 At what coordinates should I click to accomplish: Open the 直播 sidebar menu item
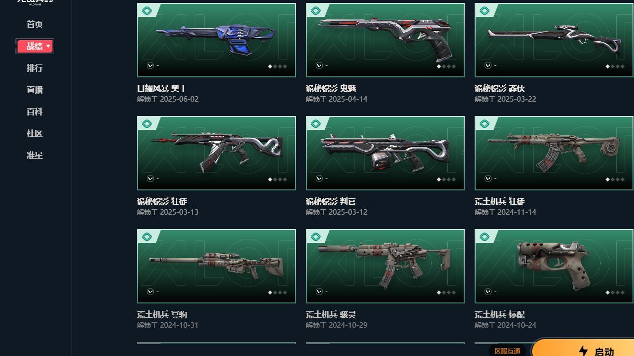click(x=35, y=90)
